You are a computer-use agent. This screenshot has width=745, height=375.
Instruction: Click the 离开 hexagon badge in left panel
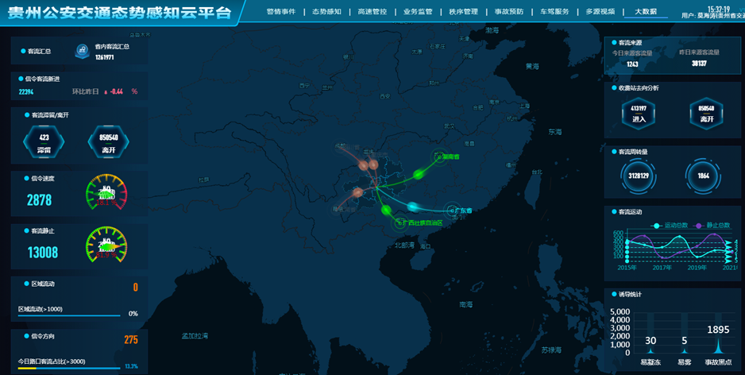(x=109, y=142)
